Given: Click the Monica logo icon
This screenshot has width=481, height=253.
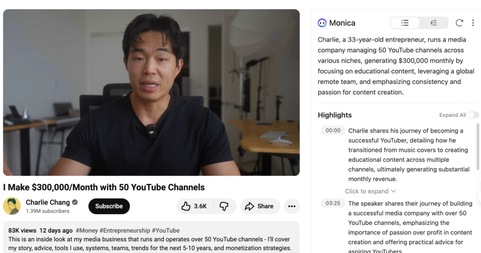Looking at the screenshot, I should click(x=322, y=23).
